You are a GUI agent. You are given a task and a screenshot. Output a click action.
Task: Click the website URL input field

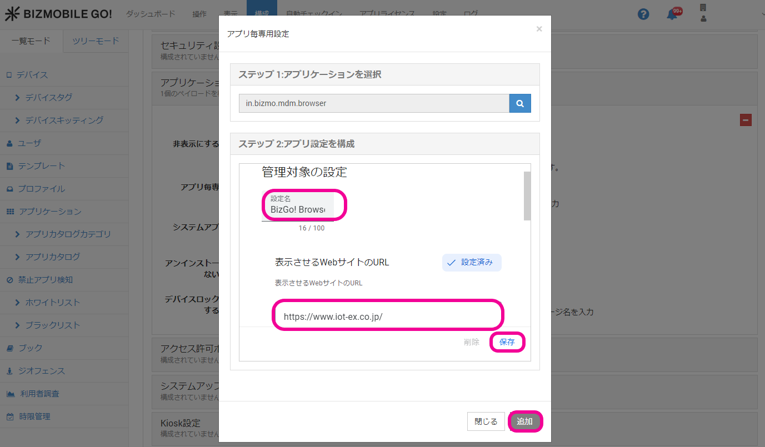coord(387,317)
